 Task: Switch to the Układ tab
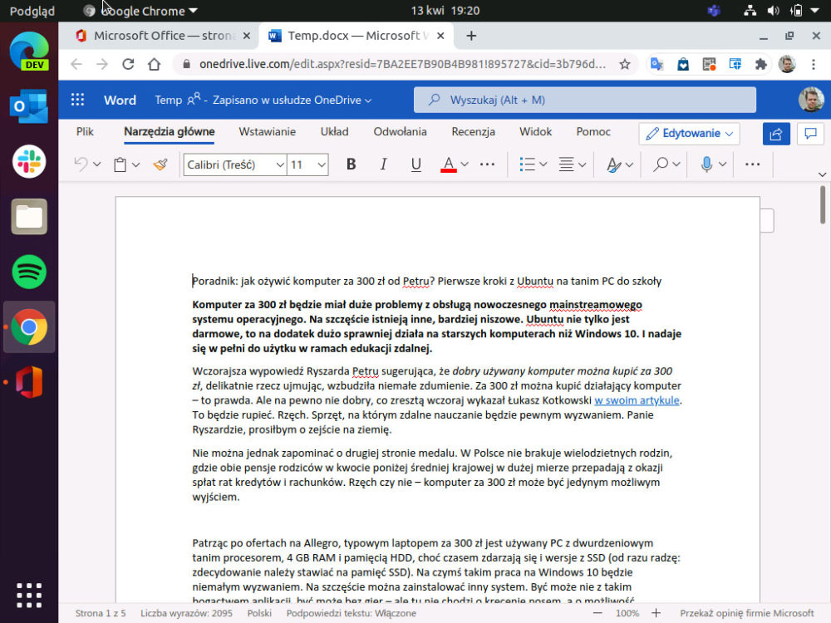tap(334, 132)
